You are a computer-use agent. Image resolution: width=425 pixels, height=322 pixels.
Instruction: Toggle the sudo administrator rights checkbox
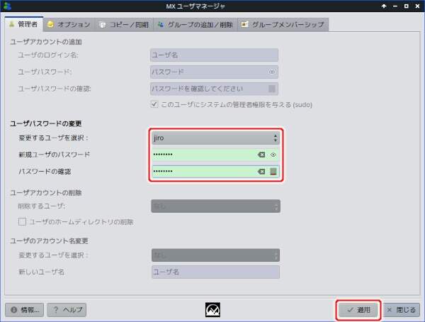pyautogui.click(x=154, y=104)
